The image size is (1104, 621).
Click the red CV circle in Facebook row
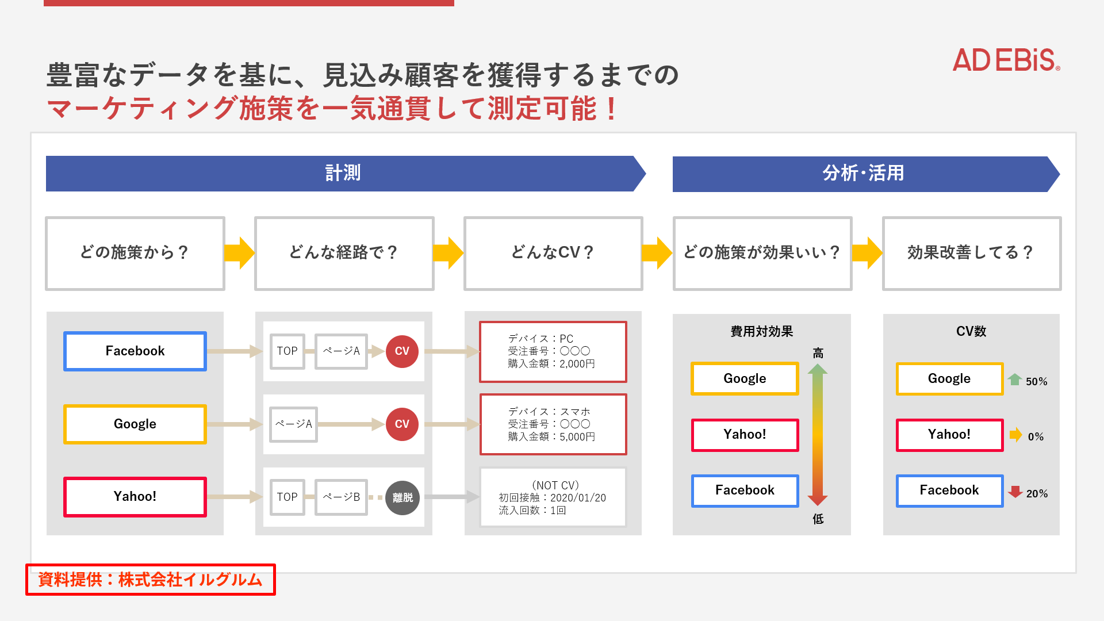point(402,351)
